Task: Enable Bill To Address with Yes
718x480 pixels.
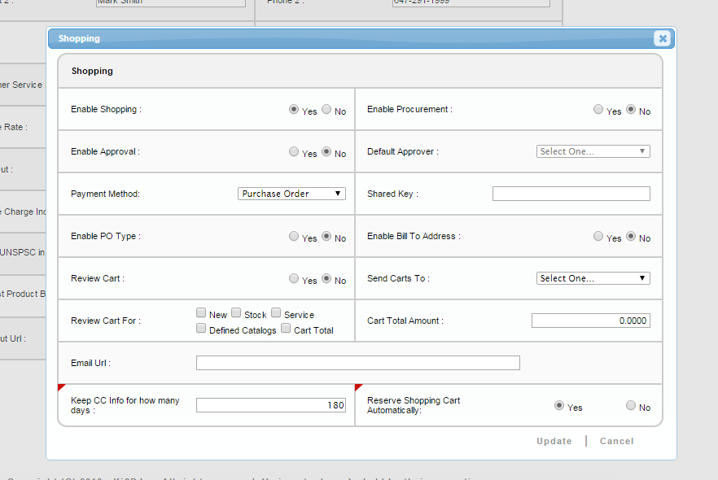Action: tap(598, 237)
